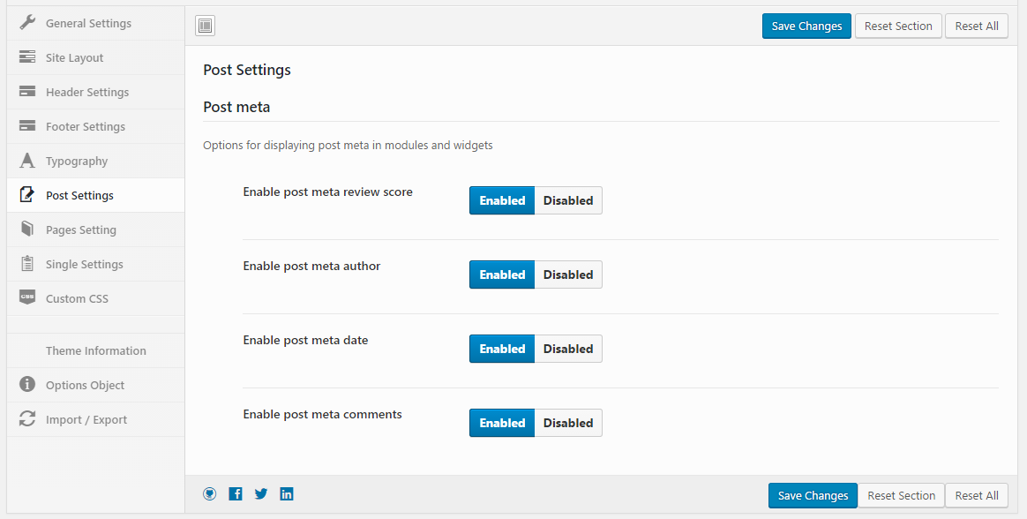This screenshot has height=519, width=1027.
Task: Switch to the Single Settings section
Action: coord(85,264)
